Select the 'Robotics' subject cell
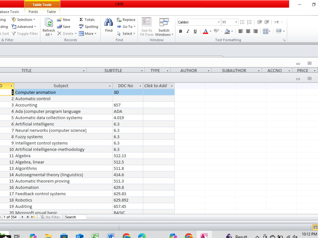This screenshot has height=238, width=318. (x=63, y=200)
